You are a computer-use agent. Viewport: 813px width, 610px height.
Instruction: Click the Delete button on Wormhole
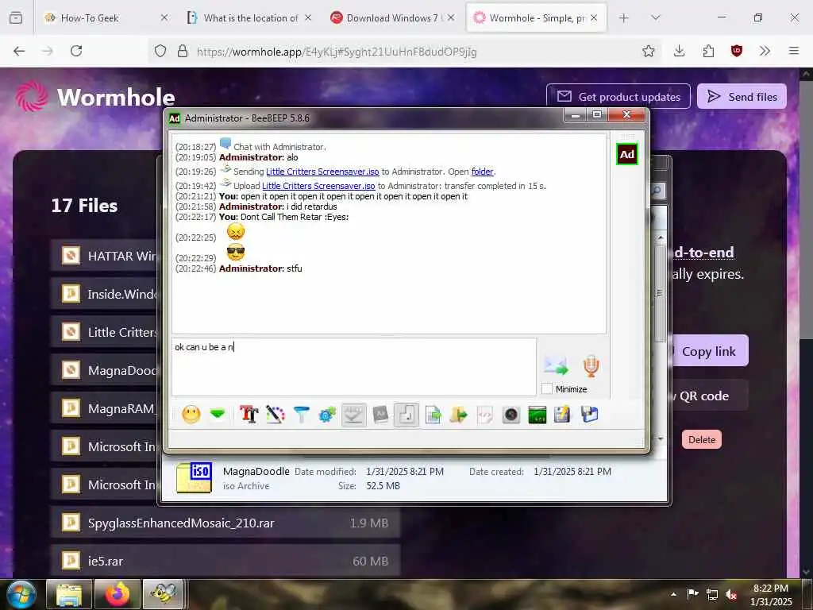click(702, 439)
